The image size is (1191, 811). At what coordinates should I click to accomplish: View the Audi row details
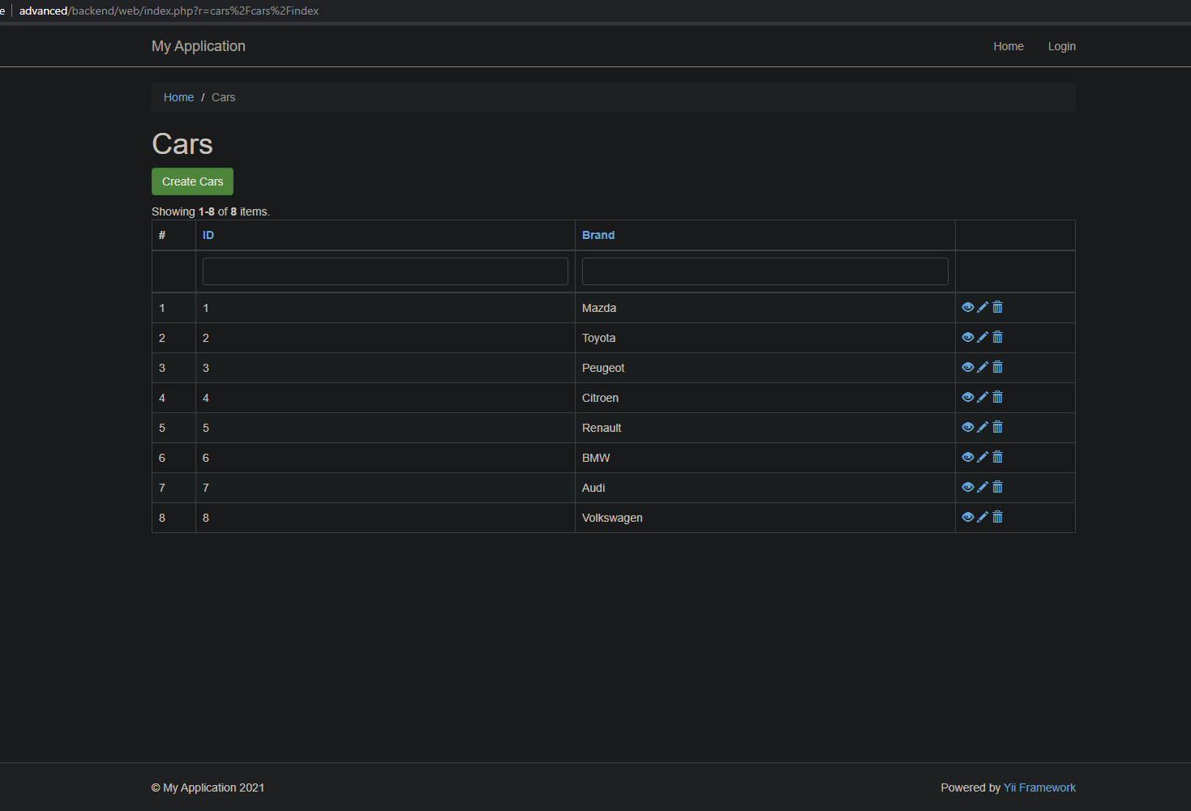click(x=967, y=487)
